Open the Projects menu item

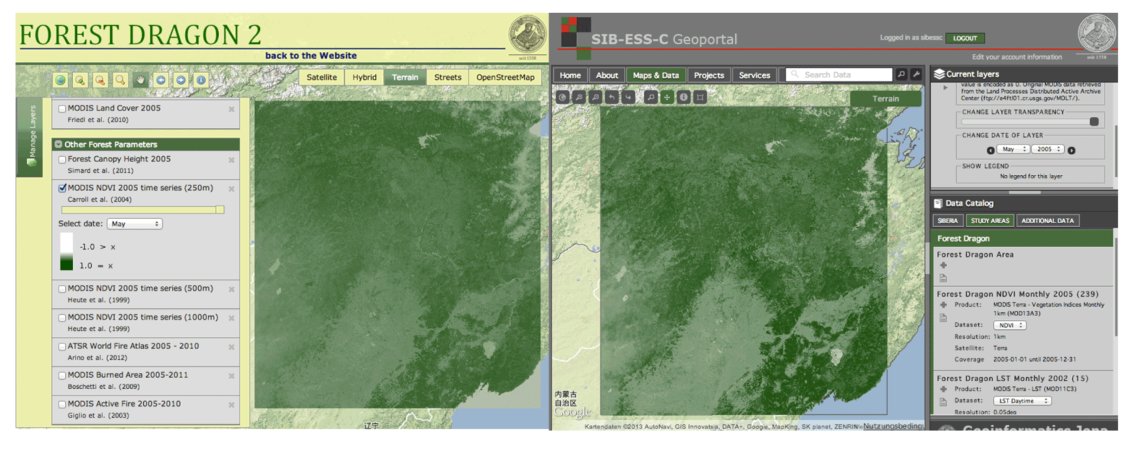click(x=709, y=75)
